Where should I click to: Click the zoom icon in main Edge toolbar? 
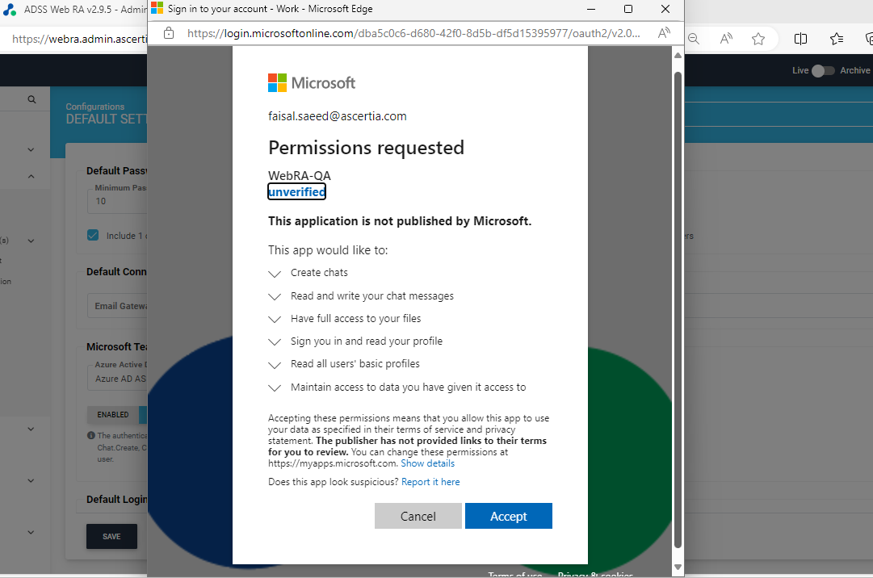coord(694,39)
